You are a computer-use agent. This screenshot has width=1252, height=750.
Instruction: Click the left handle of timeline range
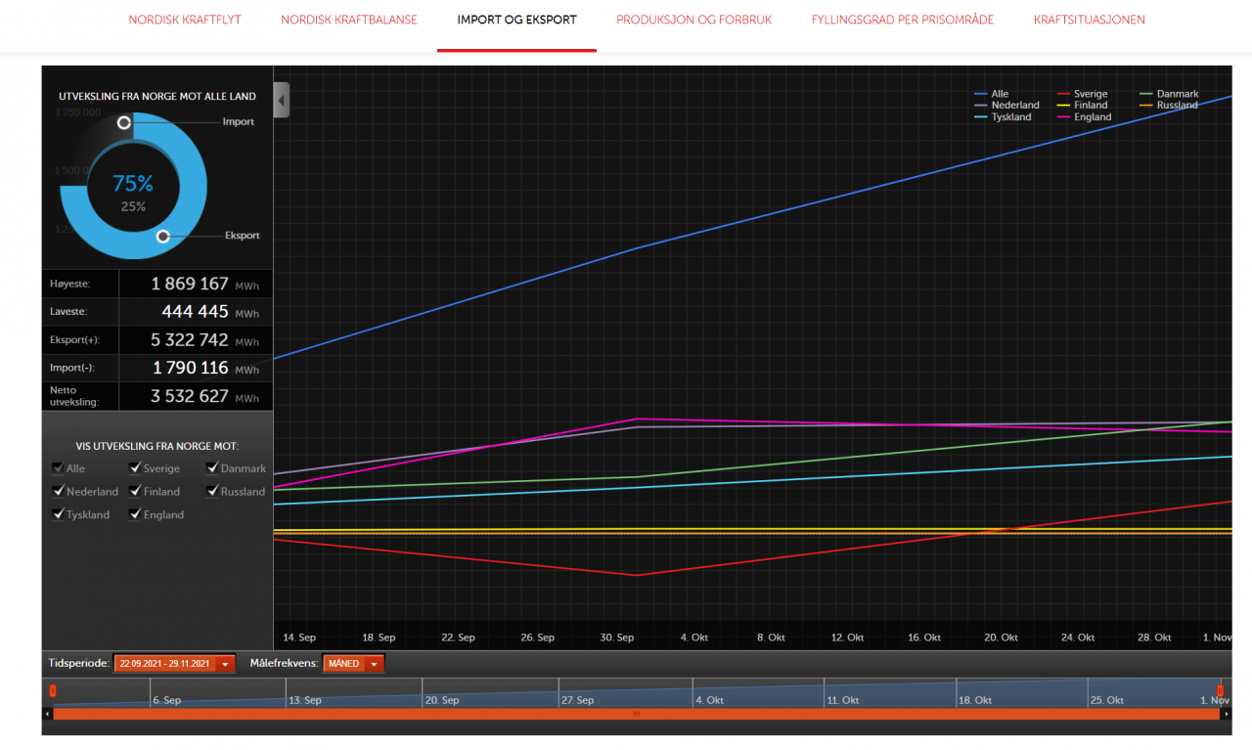coord(53,691)
